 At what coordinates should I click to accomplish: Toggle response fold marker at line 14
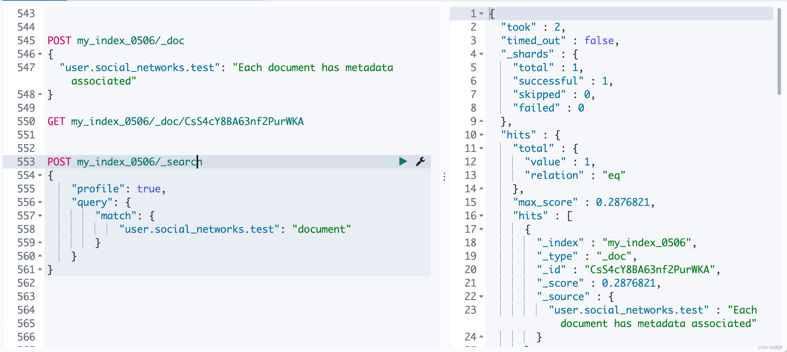(x=481, y=189)
